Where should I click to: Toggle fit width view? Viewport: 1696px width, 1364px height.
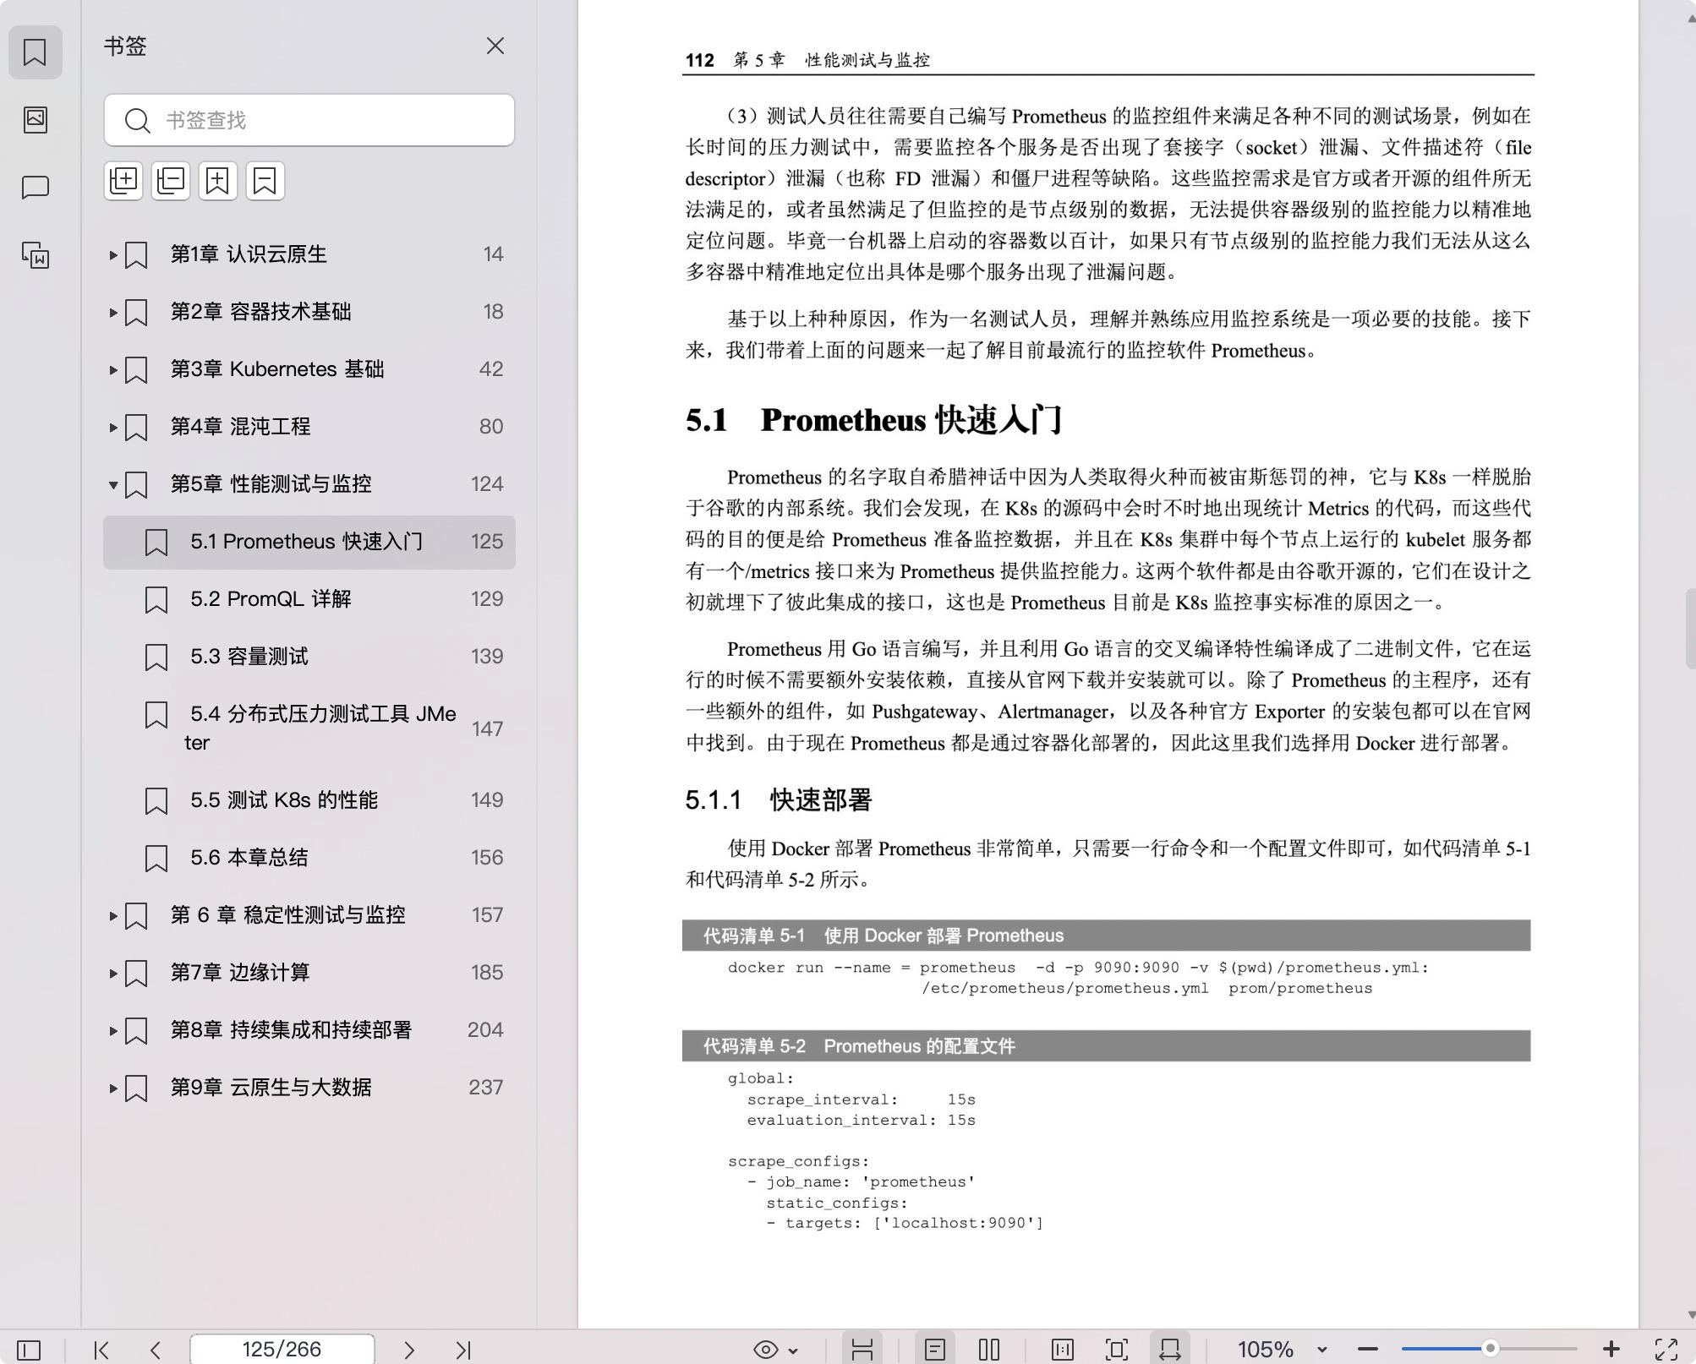(x=1170, y=1350)
